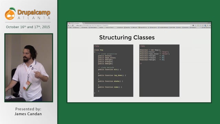
Task: Click the $maximus = new Dog() line
Action: pyautogui.click(x=150, y=50)
